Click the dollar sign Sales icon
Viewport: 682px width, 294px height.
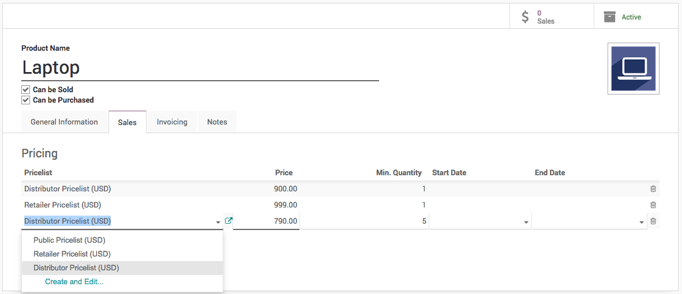(525, 17)
